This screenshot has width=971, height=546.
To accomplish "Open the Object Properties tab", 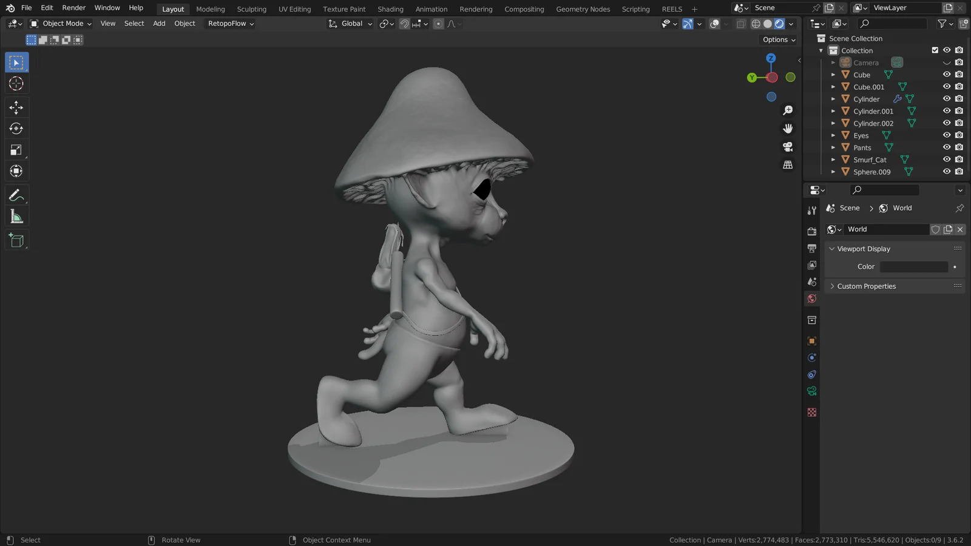I will (811, 340).
